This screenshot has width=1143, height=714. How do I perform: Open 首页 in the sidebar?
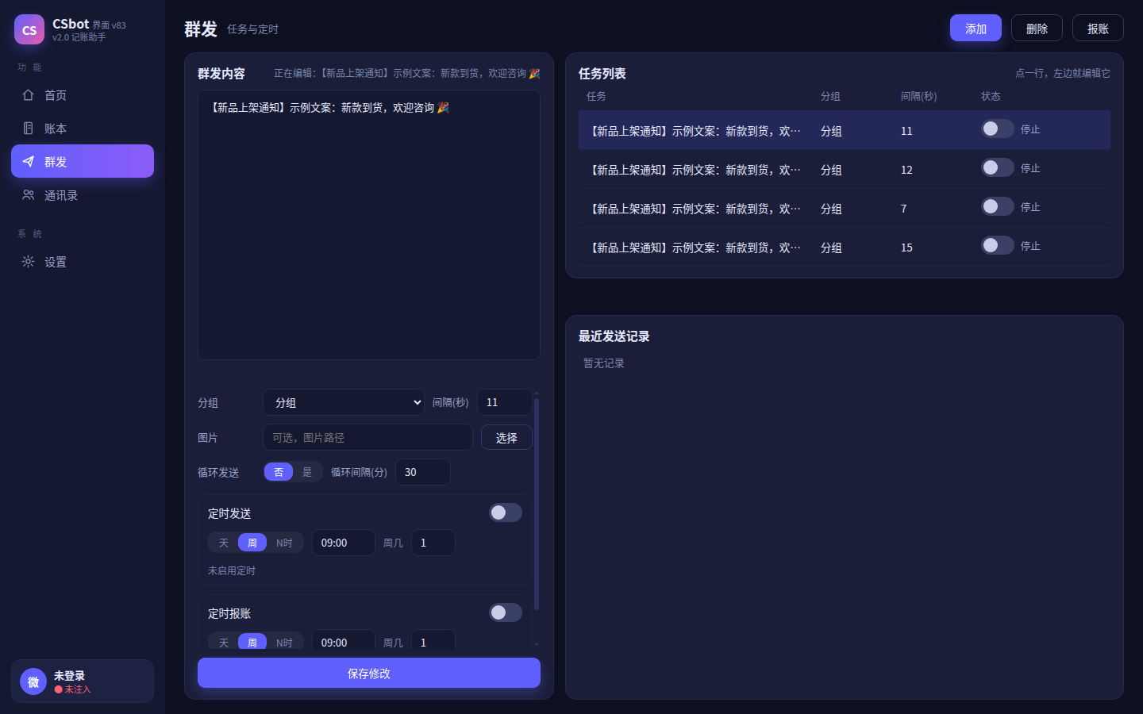[x=83, y=95]
